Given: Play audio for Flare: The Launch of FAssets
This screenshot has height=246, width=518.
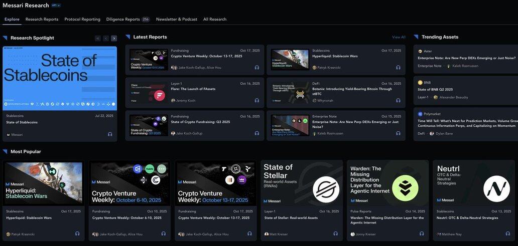Looking at the screenshot, I should (x=257, y=100).
